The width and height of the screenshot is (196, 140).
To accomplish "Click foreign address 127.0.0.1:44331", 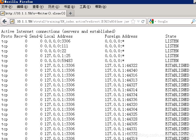I will coord(121,129).
